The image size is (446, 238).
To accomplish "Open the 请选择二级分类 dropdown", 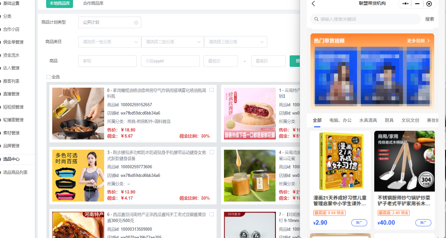I will coord(173,42).
